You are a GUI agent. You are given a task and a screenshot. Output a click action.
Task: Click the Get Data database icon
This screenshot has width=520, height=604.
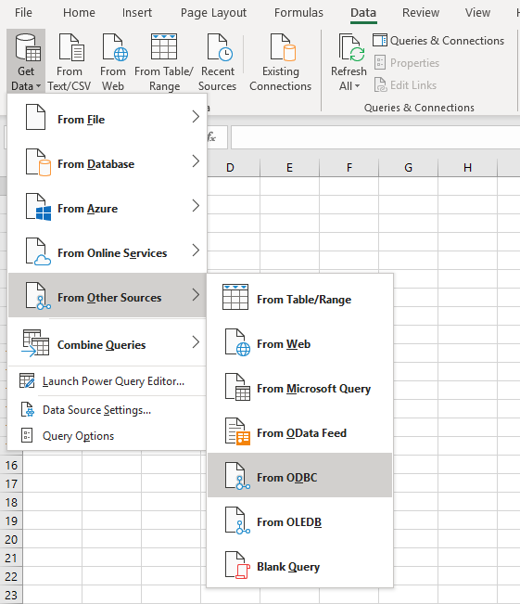click(28, 47)
